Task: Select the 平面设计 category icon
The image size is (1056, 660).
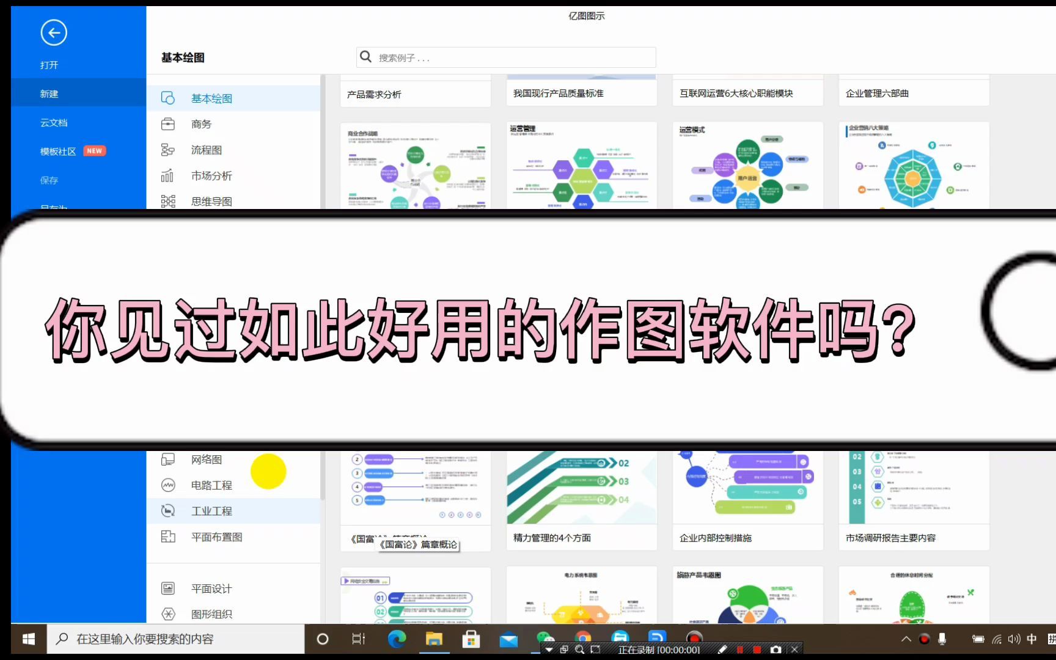Action: [167, 588]
